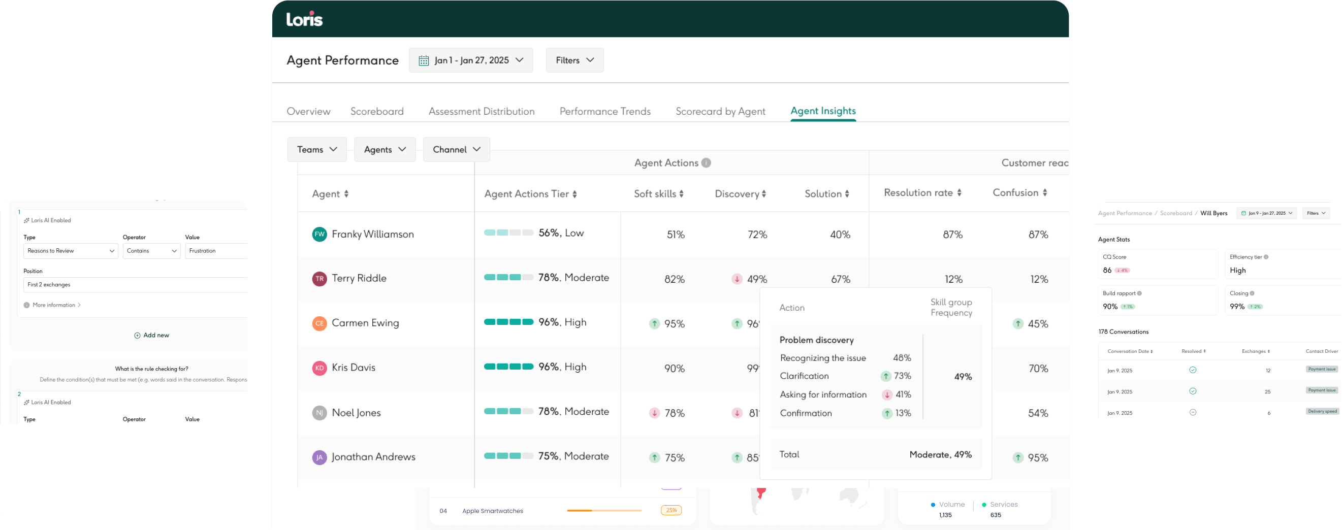Click Kris Davis's tier progress bar
1342x530 pixels.
[508, 367]
